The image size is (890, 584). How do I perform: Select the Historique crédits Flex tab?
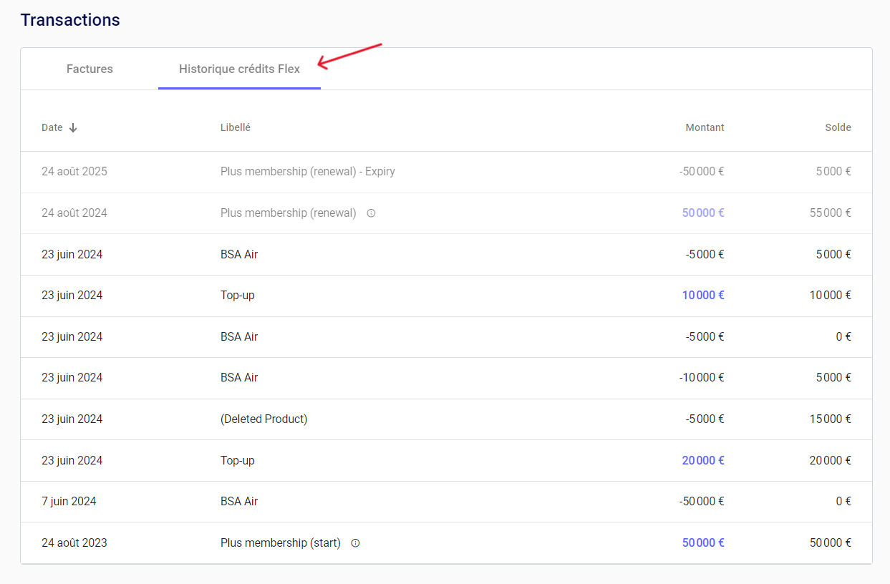click(239, 69)
